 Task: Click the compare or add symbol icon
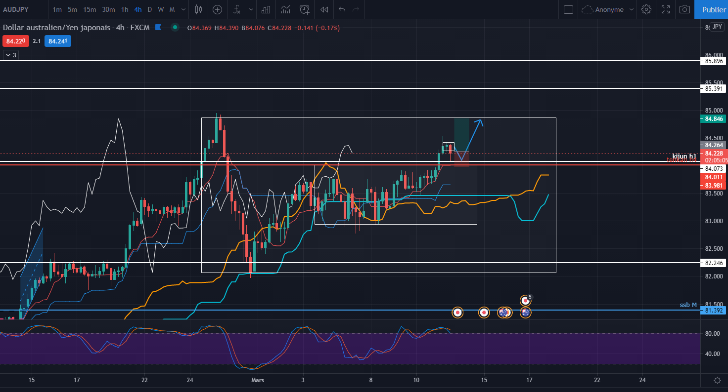(217, 9)
